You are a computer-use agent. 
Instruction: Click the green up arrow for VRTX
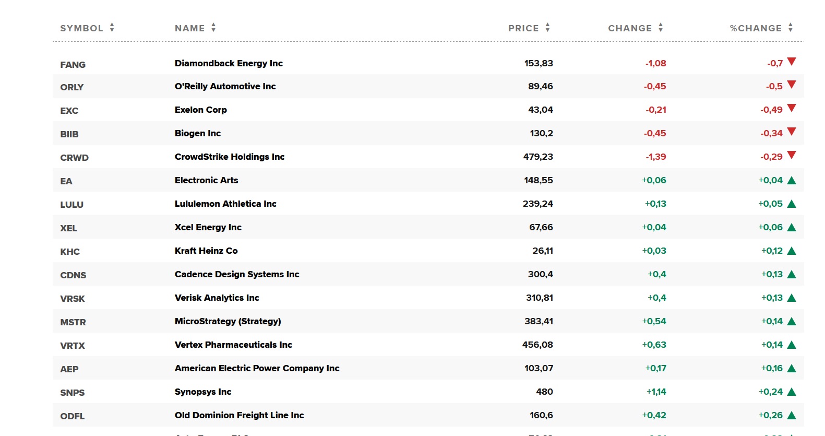pos(792,345)
